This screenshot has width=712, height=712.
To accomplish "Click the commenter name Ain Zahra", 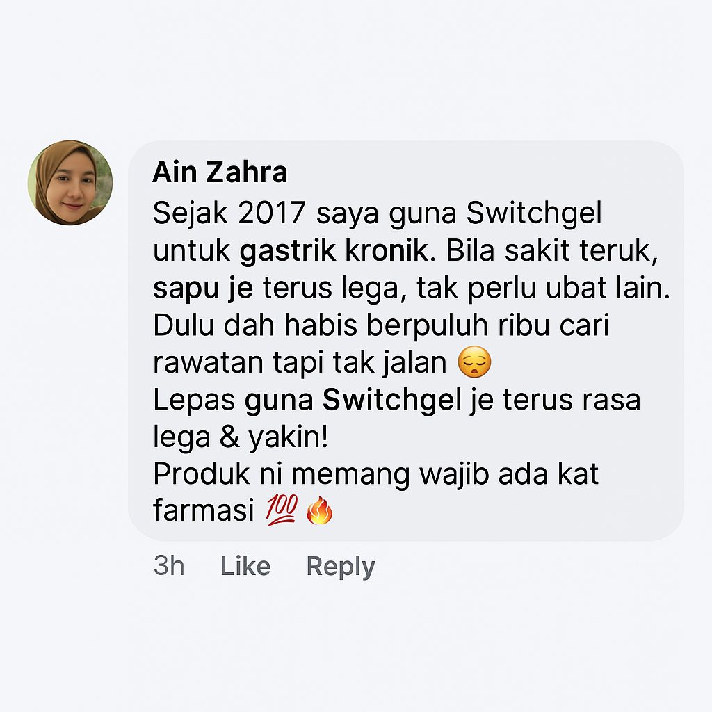I will coord(220,172).
